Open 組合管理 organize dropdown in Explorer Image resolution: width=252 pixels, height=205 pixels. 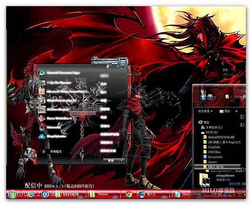pos(205,111)
